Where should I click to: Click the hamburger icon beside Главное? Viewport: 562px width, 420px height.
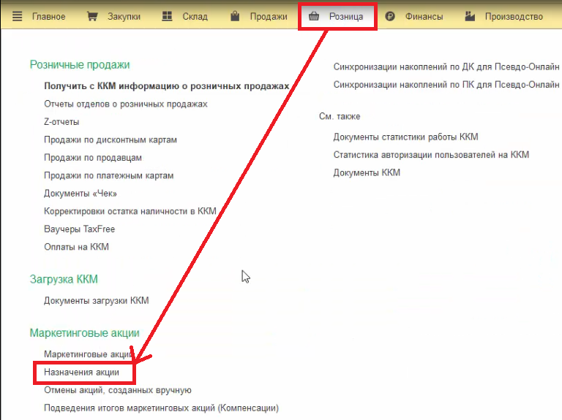pos(17,16)
